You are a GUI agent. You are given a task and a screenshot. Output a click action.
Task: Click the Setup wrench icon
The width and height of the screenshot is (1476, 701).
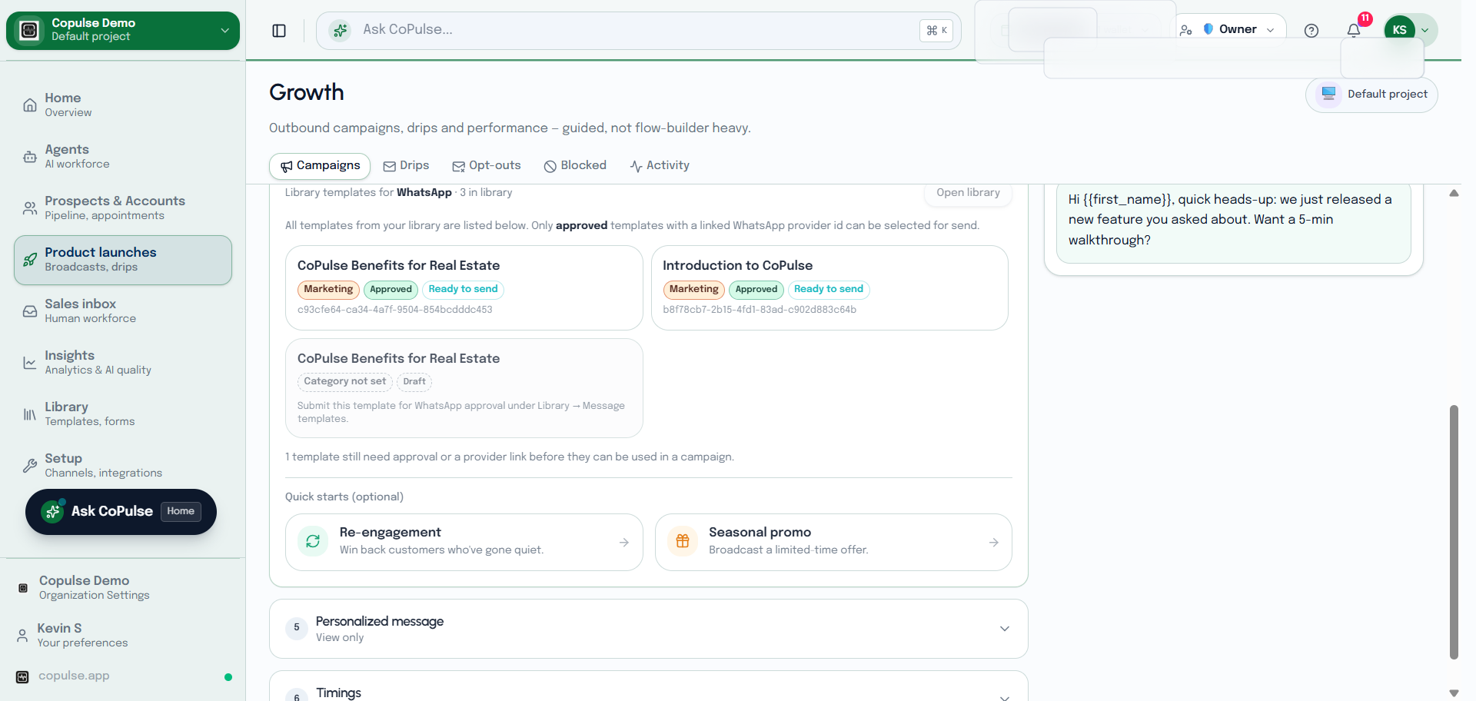[x=29, y=466]
